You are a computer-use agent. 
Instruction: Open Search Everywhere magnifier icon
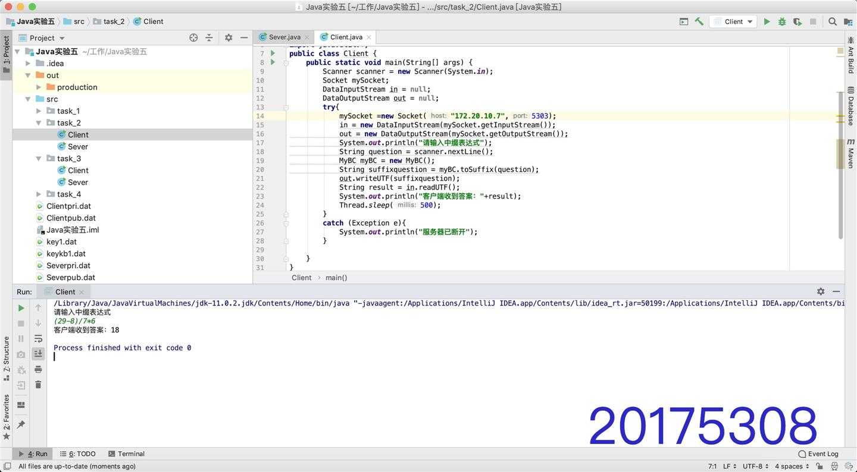(833, 21)
